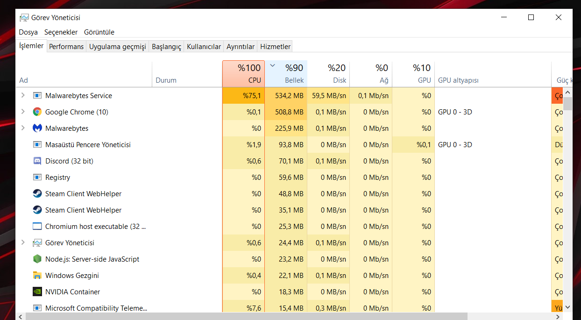Image resolution: width=581 pixels, height=320 pixels.
Task: Sort by the Bellek column header
Action: point(286,74)
